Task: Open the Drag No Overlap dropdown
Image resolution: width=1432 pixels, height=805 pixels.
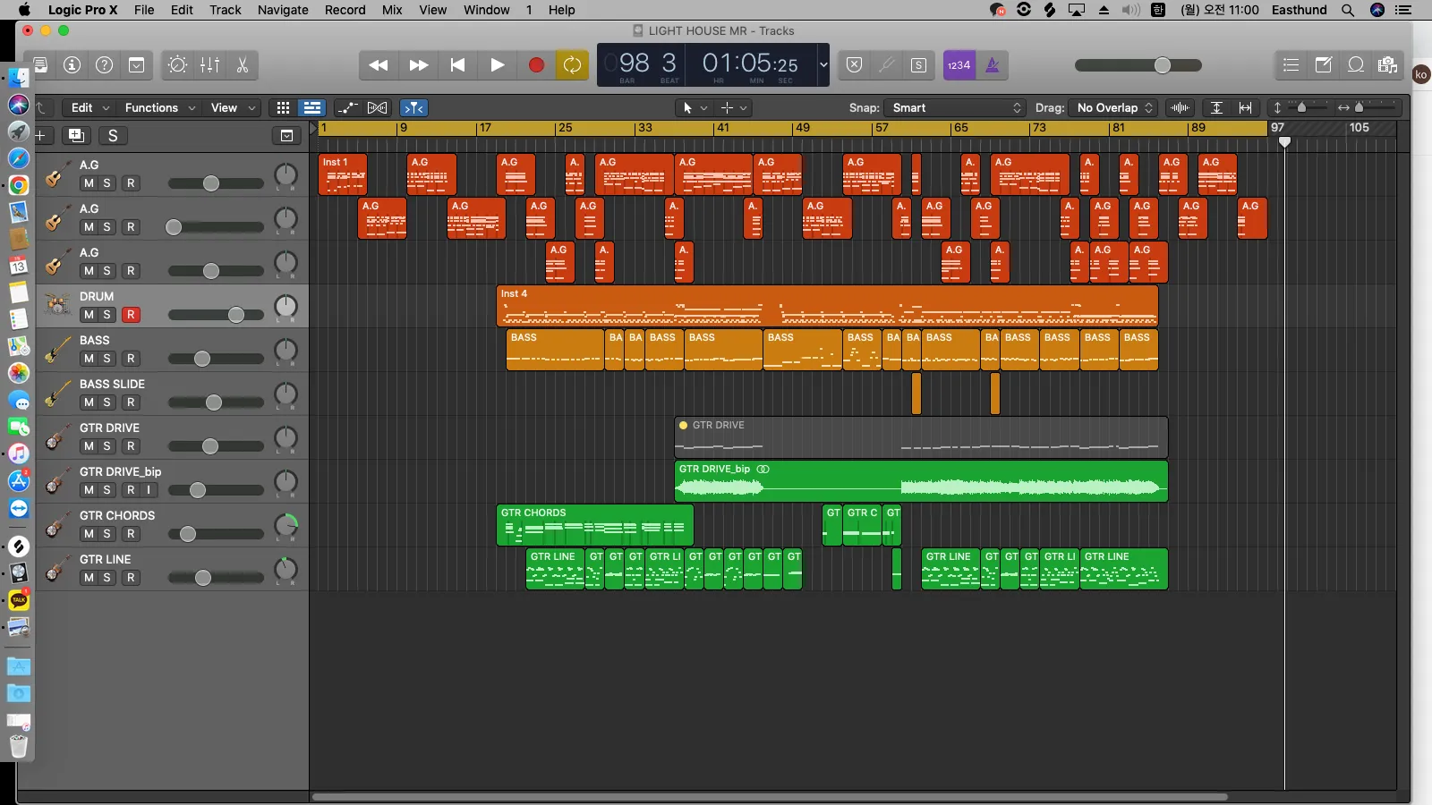Action: [x=1113, y=107]
